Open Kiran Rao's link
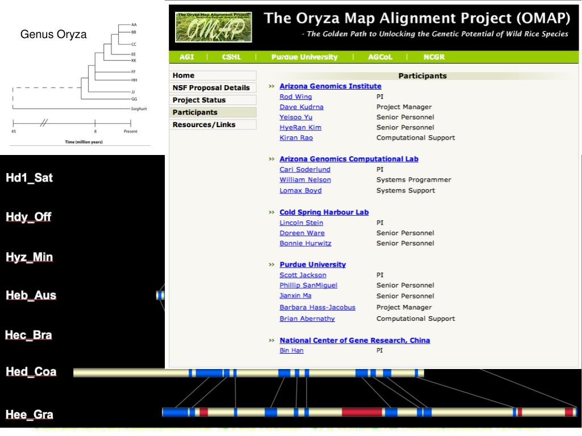The width and height of the screenshot is (582, 436). click(296, 137)
